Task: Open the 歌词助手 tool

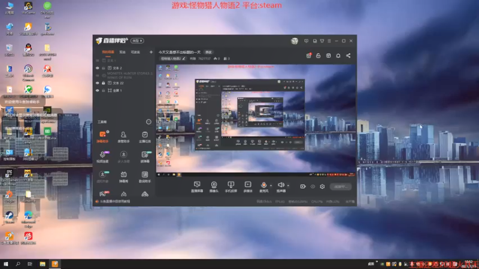Action: pos(145,176)
